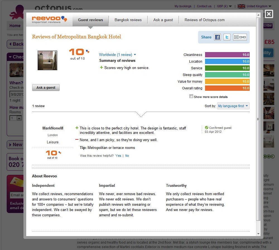Click the Email address field behind popup
Image resolution: width=279 pixels, height=250 pixels.
[x=17, y=195]
